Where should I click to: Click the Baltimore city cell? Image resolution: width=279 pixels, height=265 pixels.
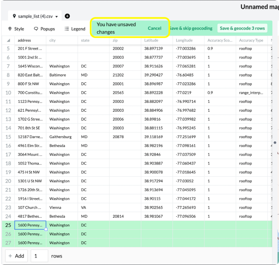click(x=62, y=75)
